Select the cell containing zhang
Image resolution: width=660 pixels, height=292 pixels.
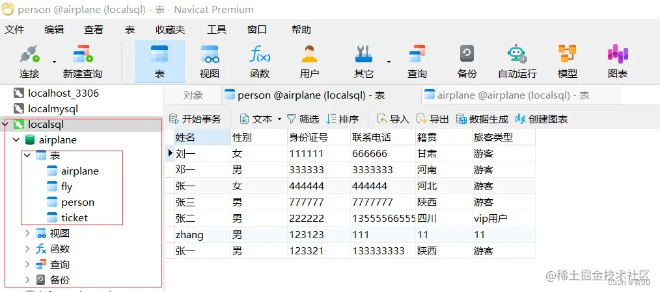click(202, 234)
